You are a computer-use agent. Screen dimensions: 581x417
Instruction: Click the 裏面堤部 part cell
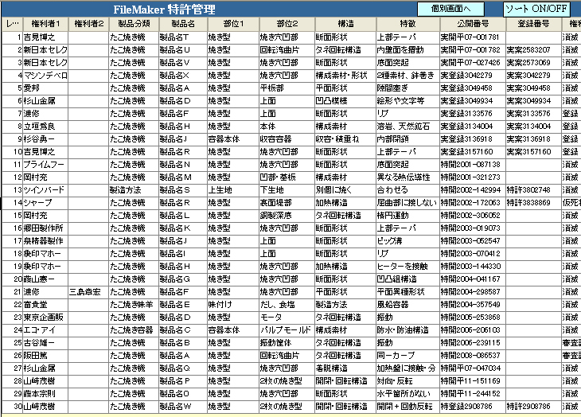287,203
